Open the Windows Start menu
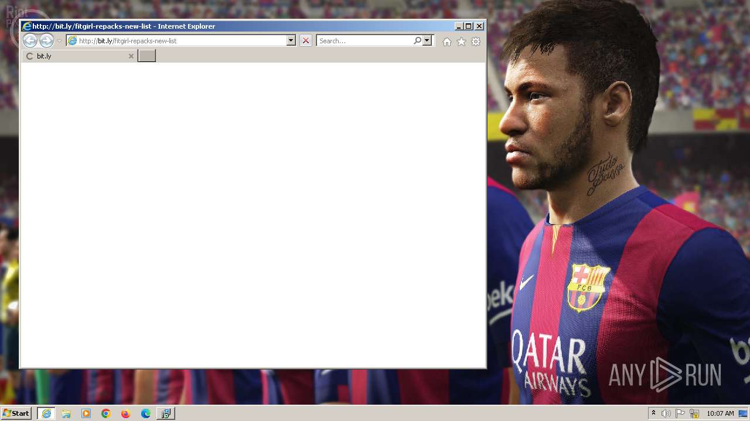 coord(16,413)
